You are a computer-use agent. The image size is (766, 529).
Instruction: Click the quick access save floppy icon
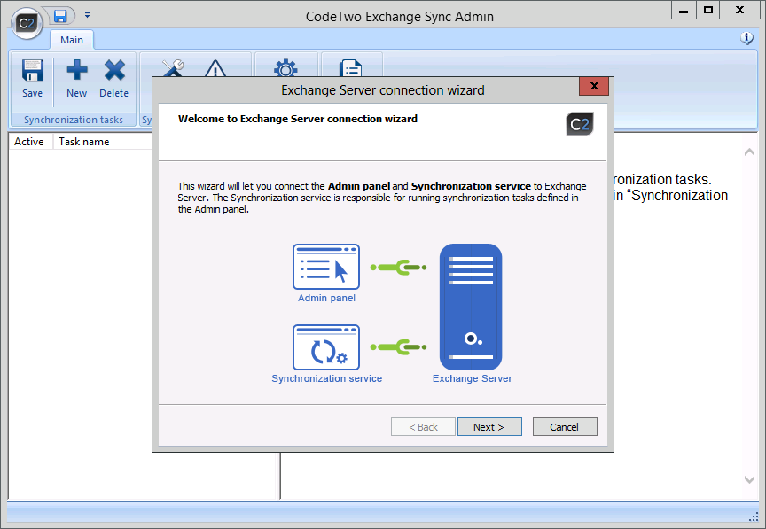[60, 16]
